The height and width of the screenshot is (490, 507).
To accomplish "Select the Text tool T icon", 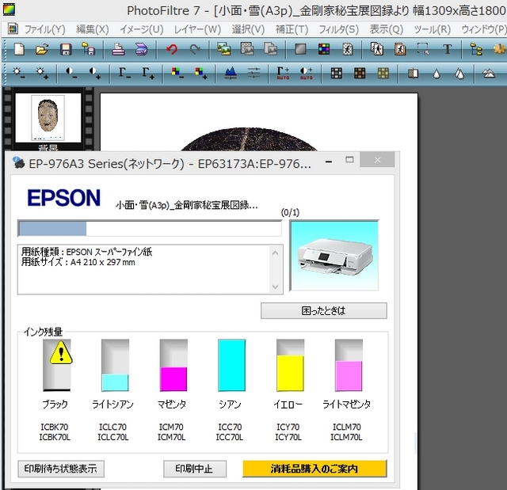I will coord(447,49).
